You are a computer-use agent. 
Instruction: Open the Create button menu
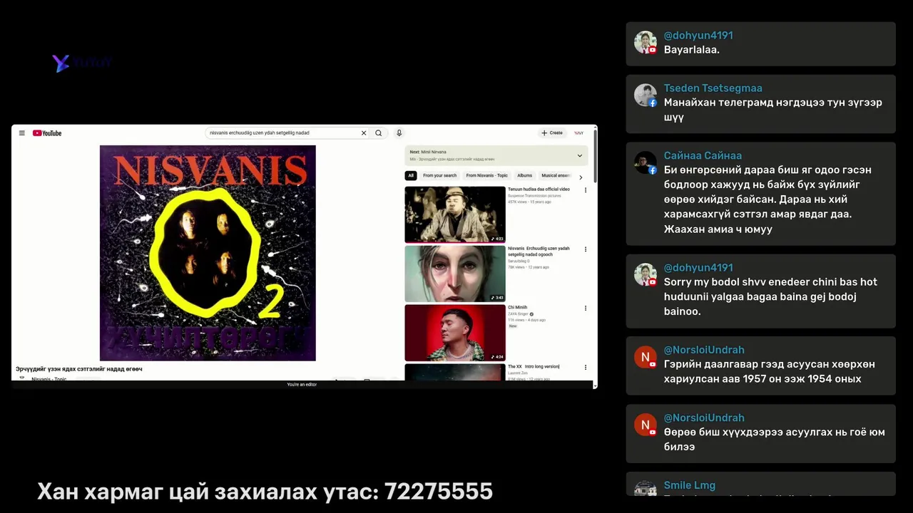(552, 133)
